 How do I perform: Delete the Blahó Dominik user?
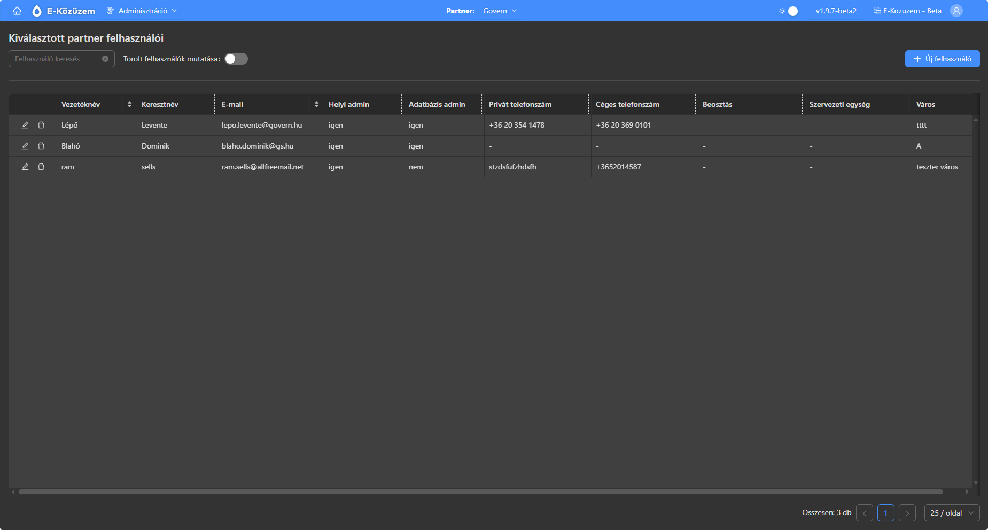41,146
